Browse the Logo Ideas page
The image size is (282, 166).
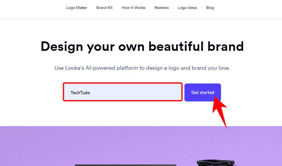[x=187, y=8]
